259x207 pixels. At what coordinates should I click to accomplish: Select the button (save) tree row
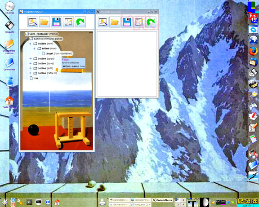pyautogui.click(x=44, y=63)
